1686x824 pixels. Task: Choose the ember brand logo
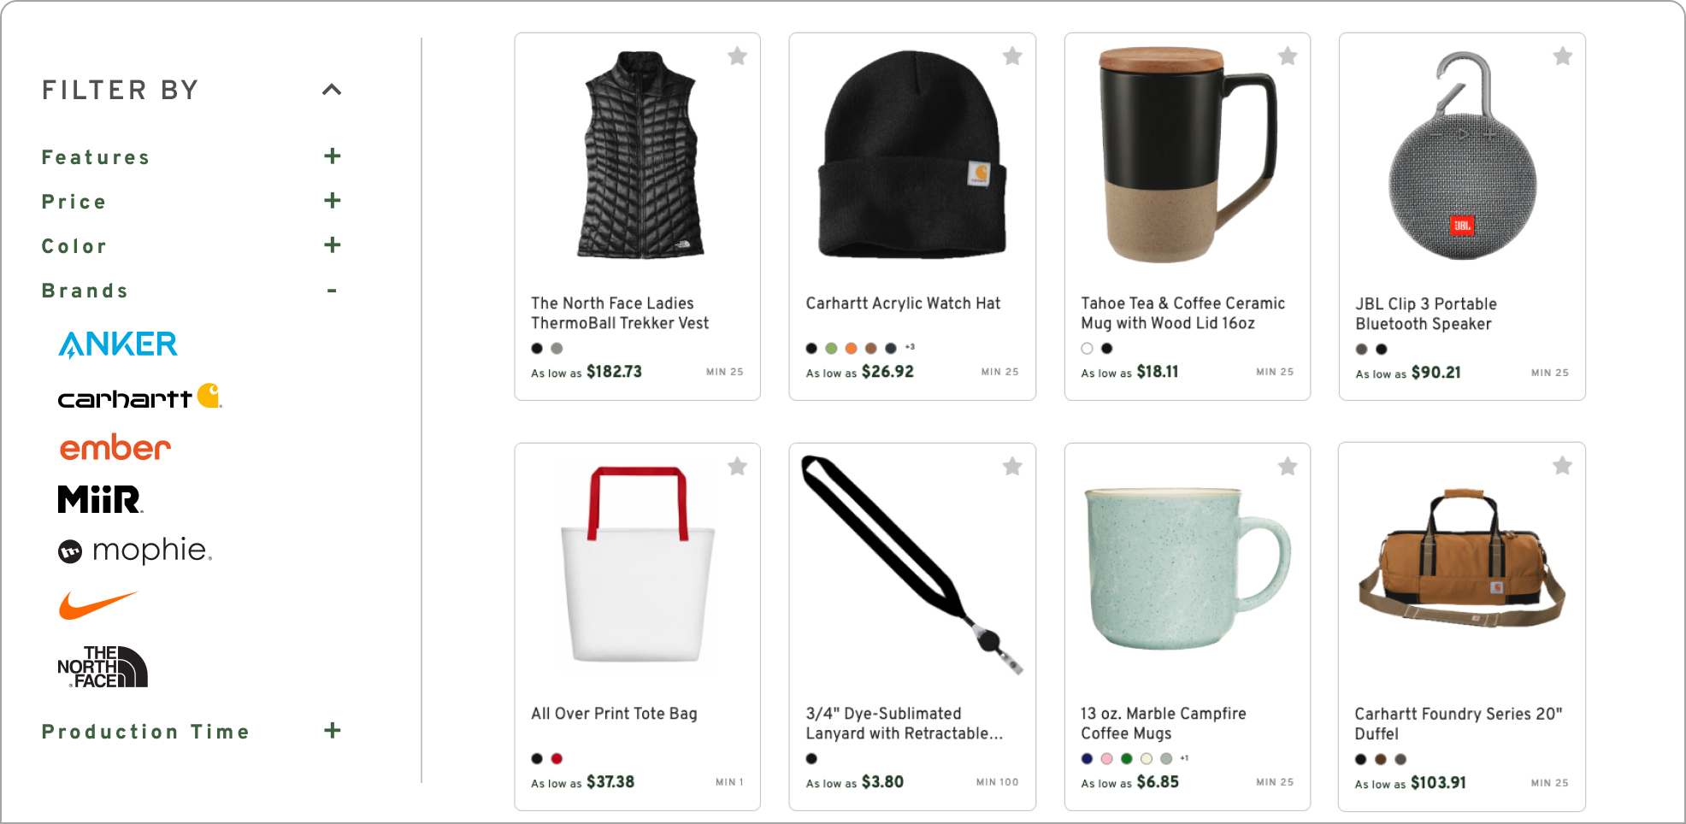click(x=115, y=448)
